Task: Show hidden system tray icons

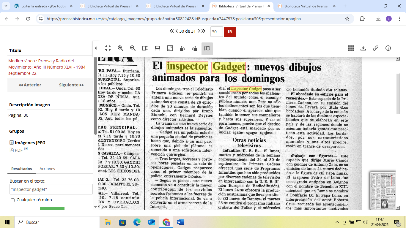Action: pyautogui.click(x=337, y=222)
